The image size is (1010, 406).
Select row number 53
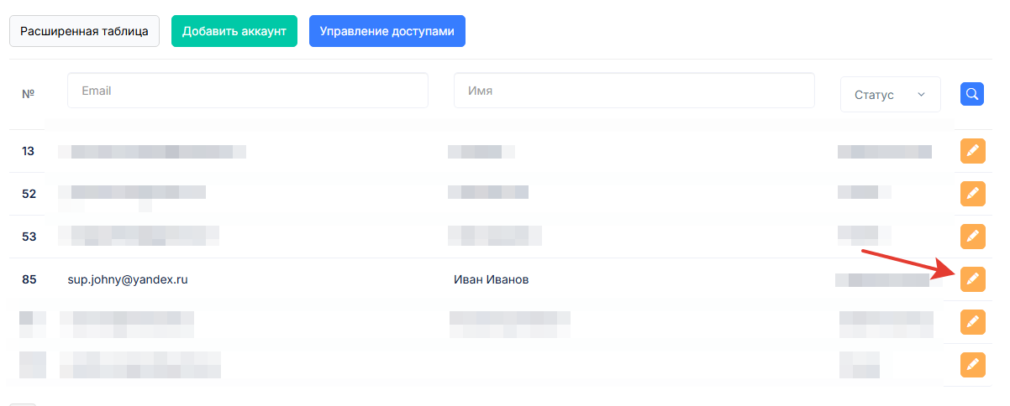point(29,237)
